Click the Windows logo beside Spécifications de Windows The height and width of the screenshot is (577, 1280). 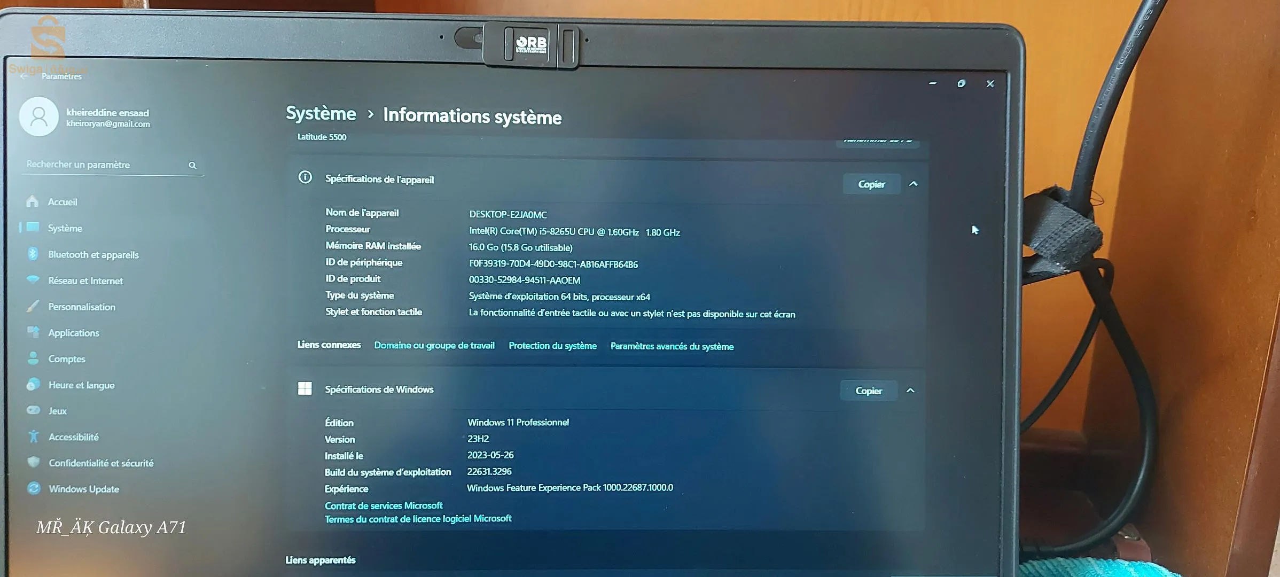coord(305,388)
